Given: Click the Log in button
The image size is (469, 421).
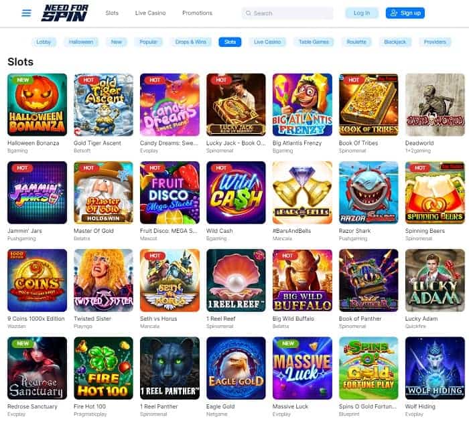Looking at the screenshot, I should tap(362, 13).
